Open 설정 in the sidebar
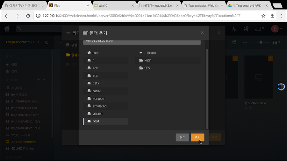 [x=14, y=71]
